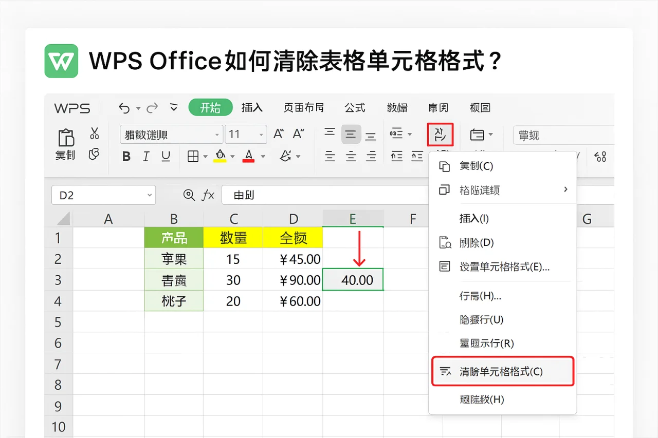The width and height of the screenshot is (658, 438).
Task: Click the magnifier search icon beside fx
Action: tap(190, 195)
